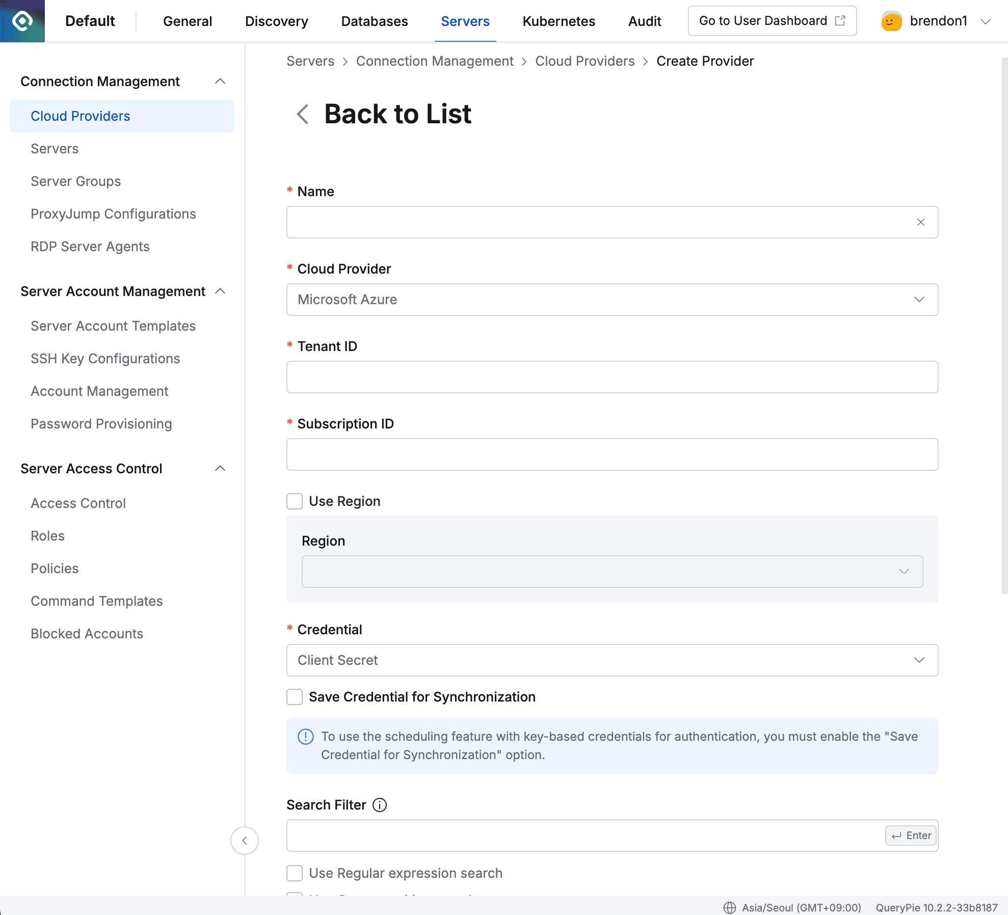This screenshot has height=915, width=1008.
Task: Open the Credential dropdown showing Client Secret
Action: pyautogui.click(x=612, y=660)
